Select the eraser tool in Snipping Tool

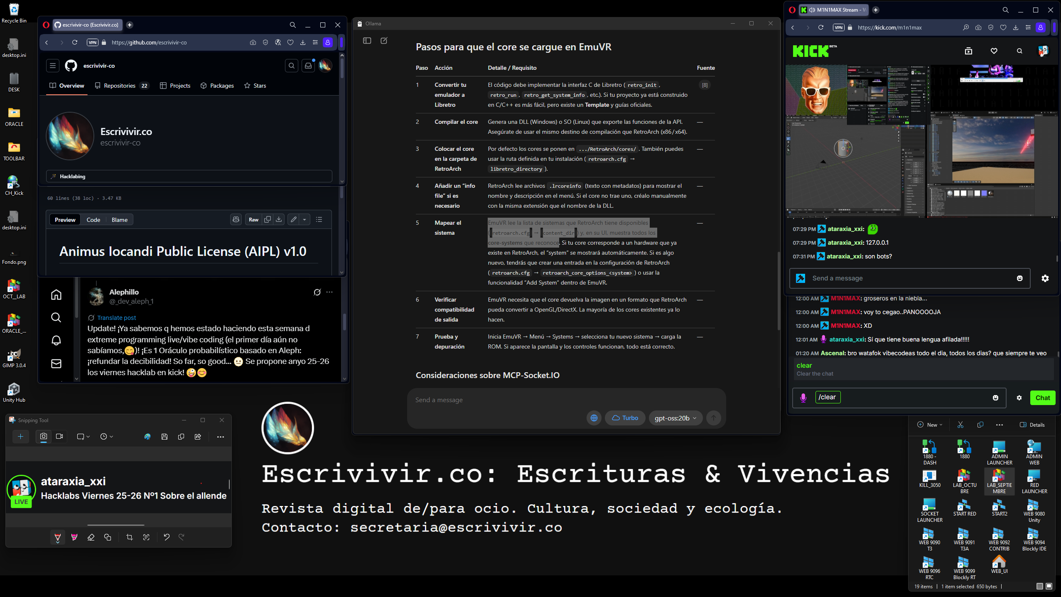pos(91,537)
